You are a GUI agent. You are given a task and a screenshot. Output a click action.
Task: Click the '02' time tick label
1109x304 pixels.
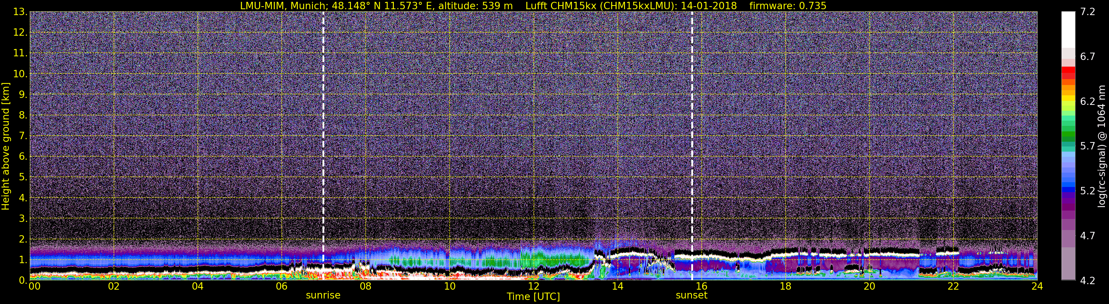[x=113, y=286]
